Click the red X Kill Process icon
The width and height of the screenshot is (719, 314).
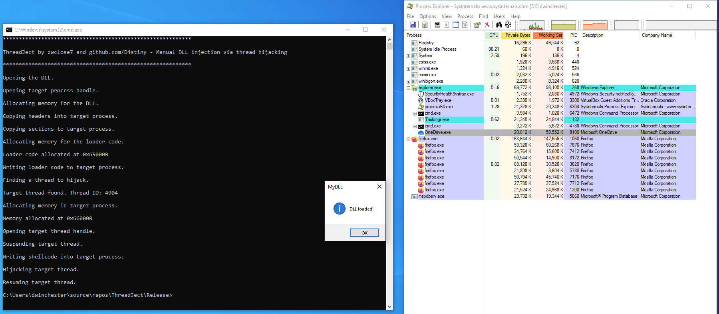[487, 25]
